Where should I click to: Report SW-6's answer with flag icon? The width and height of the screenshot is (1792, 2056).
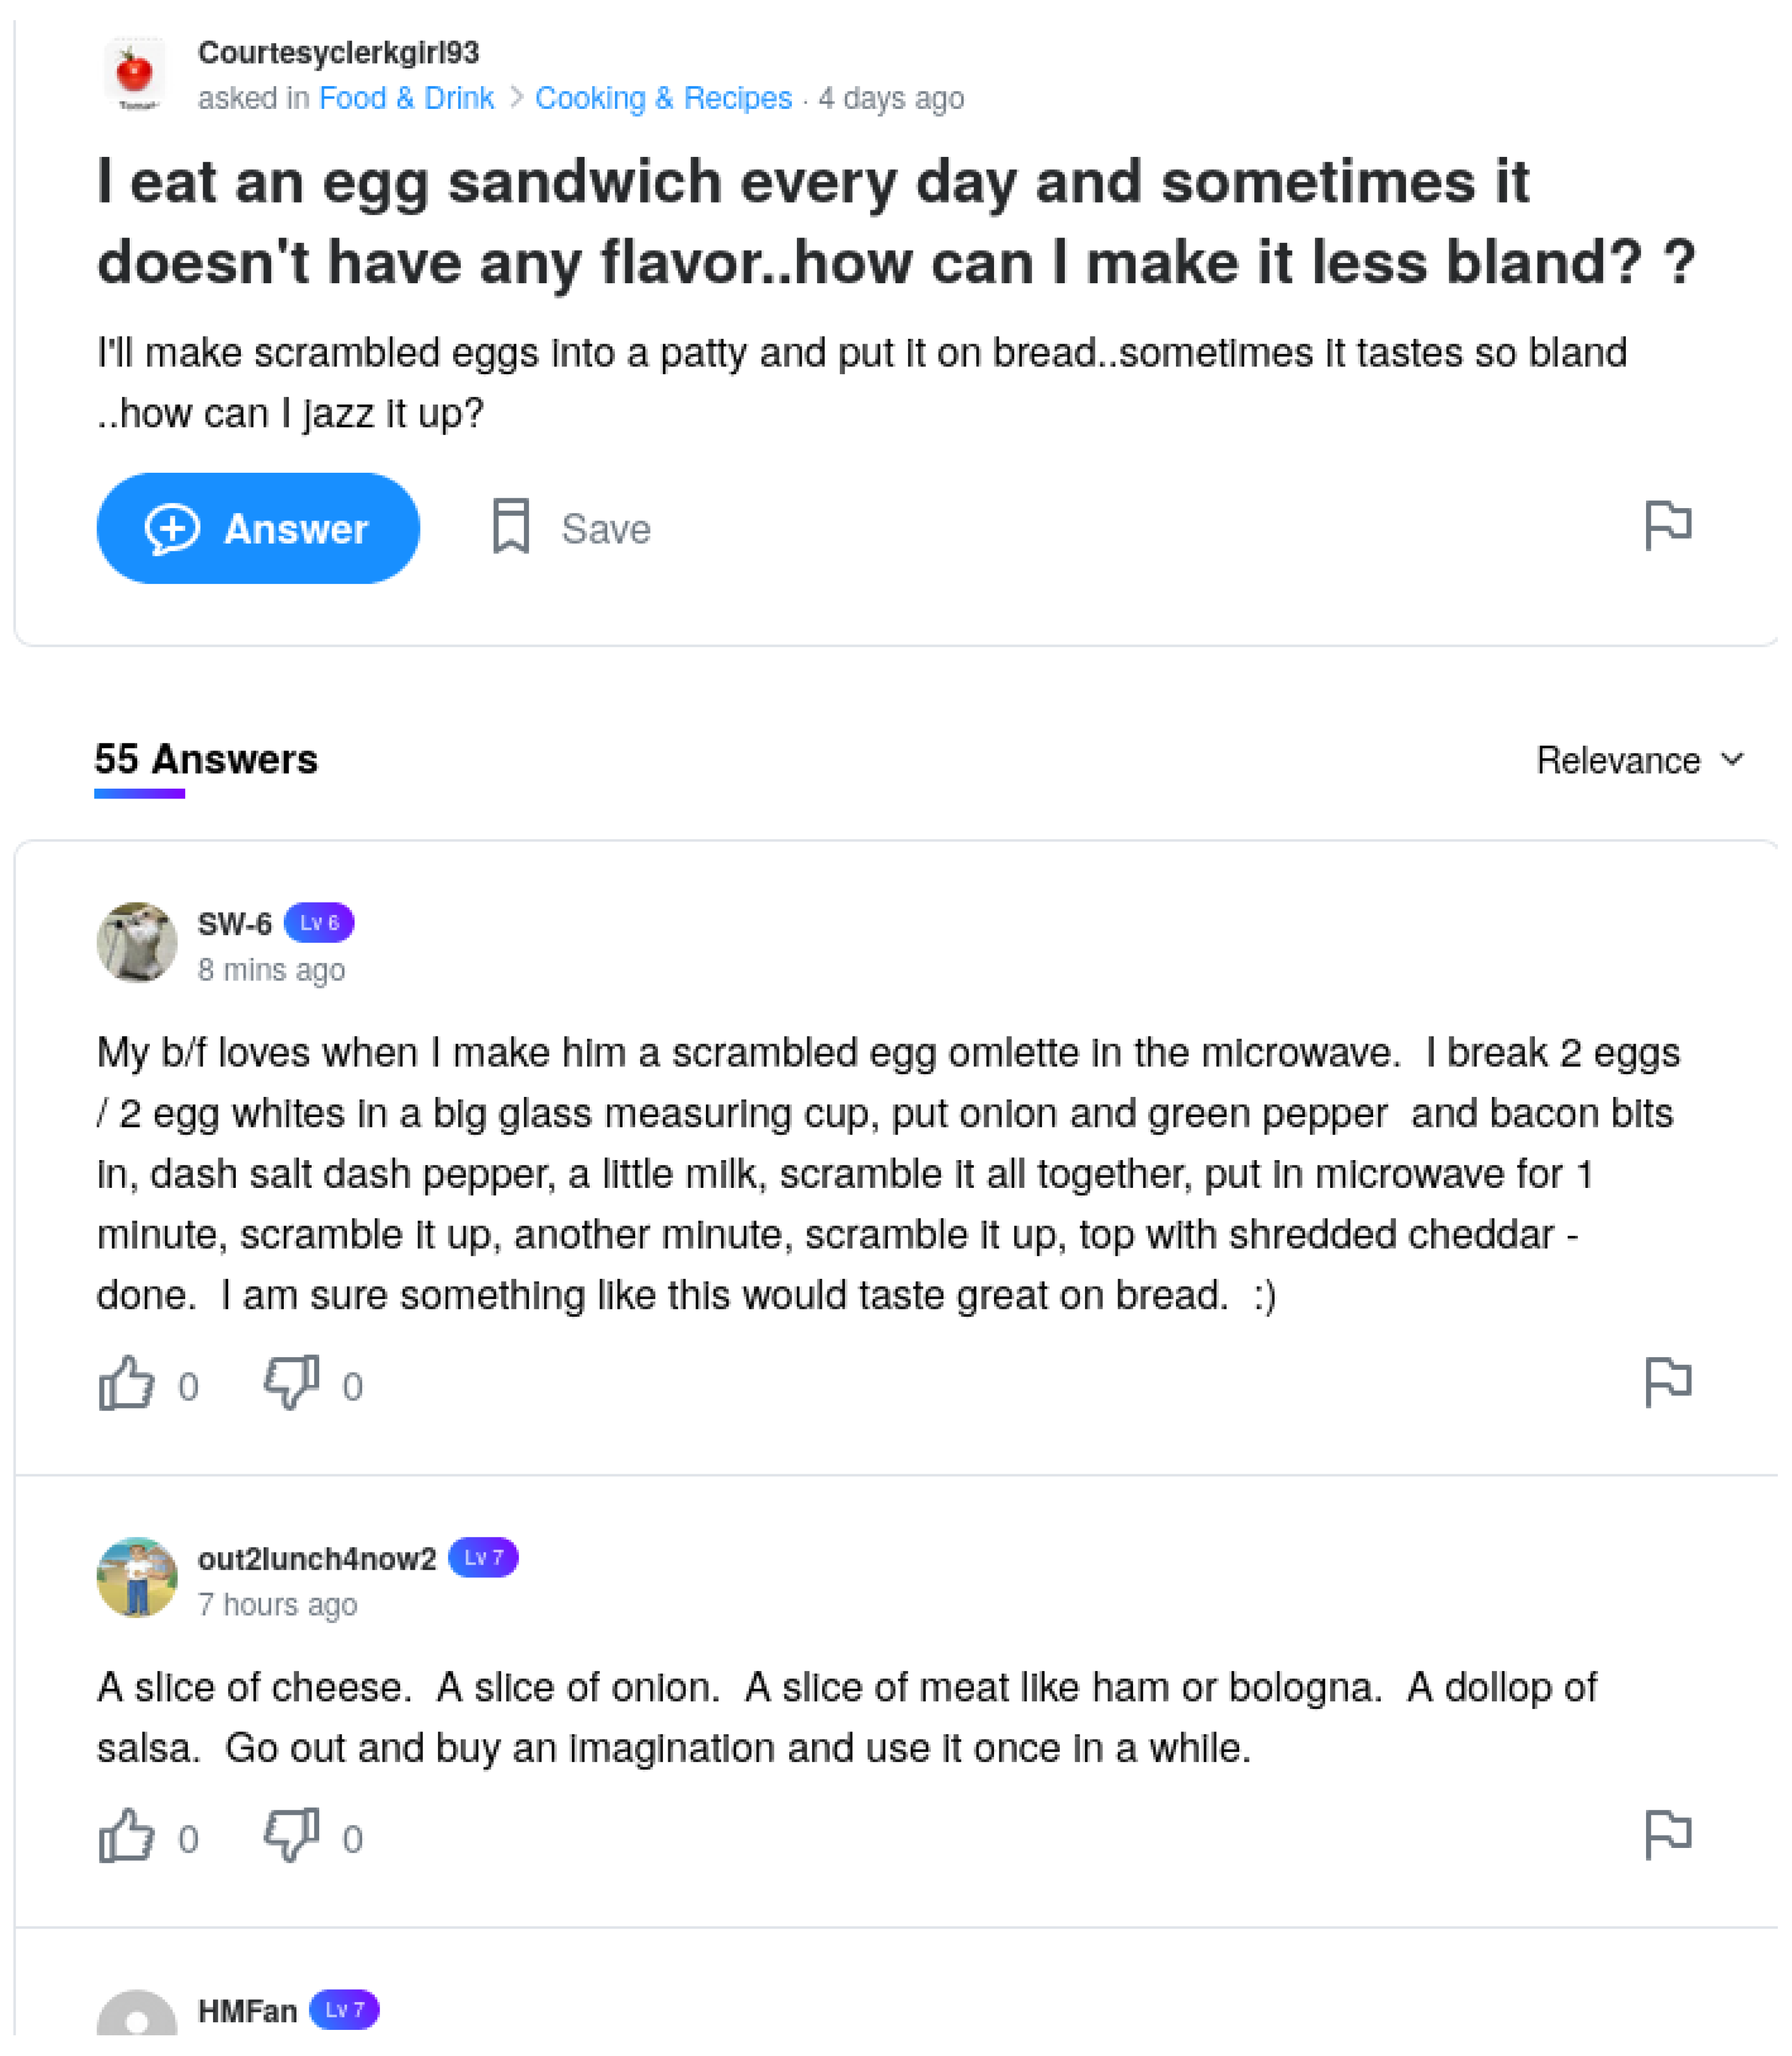[x=1667, y=1382]
